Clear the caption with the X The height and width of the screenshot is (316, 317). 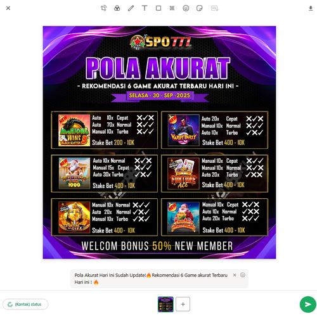point(235,275)
